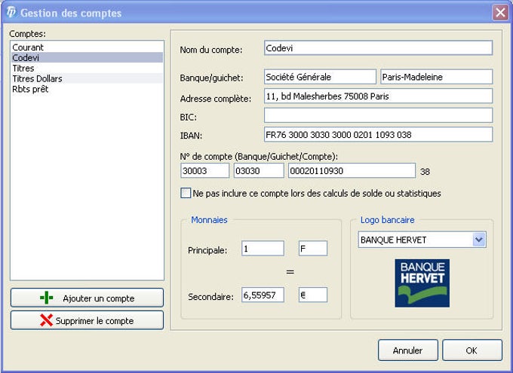
Task: Click the Secondaire currency symbol field €
Action: click(x=313, y=295)
